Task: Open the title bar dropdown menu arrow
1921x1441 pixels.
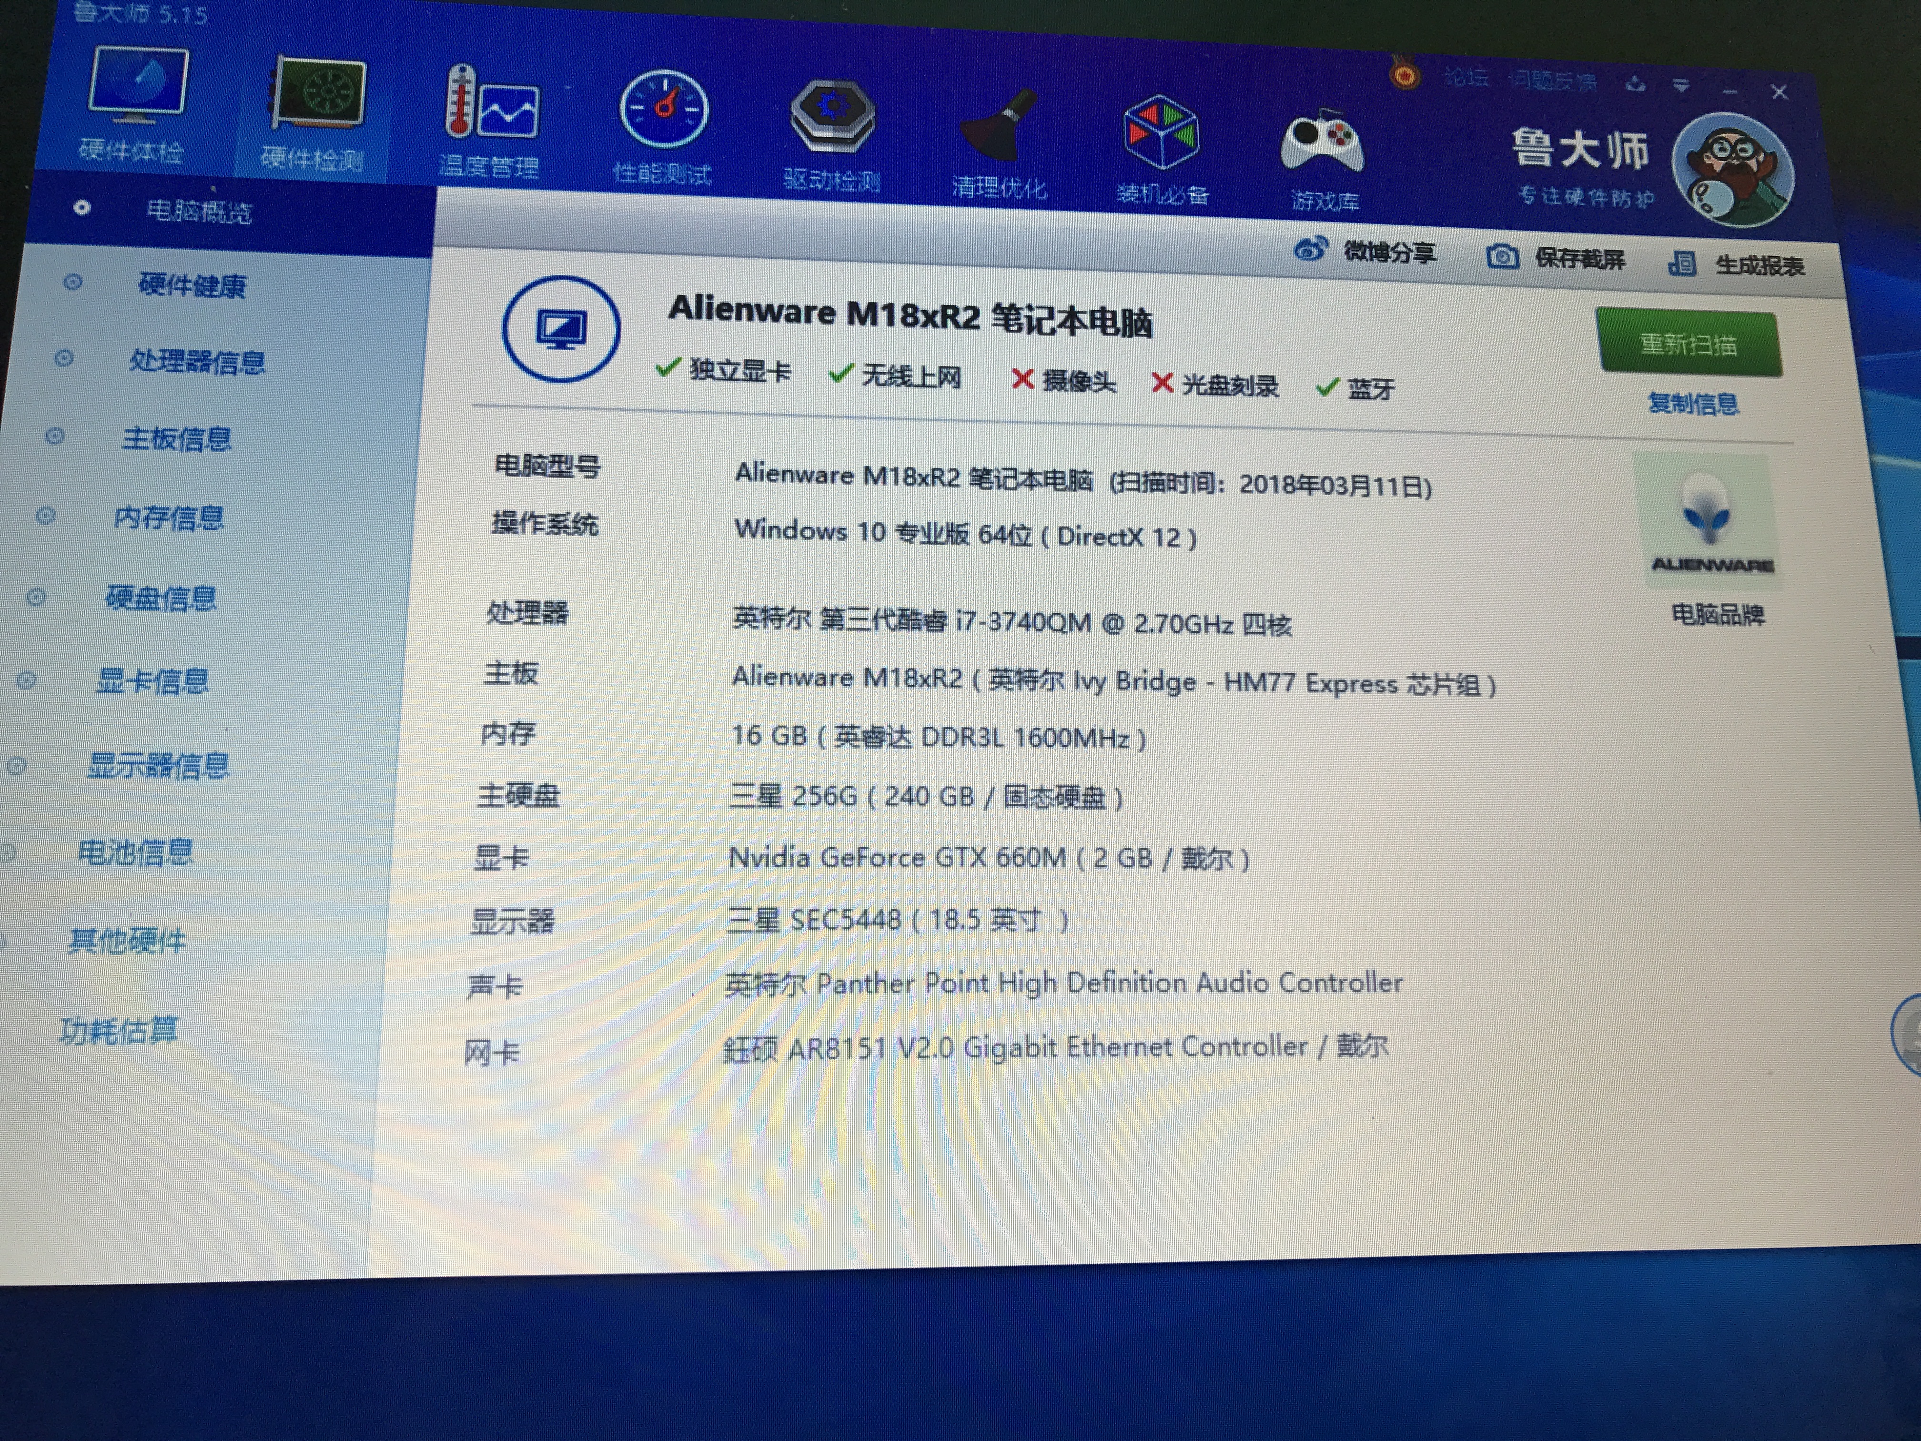Action: [x=1681, y=86]
